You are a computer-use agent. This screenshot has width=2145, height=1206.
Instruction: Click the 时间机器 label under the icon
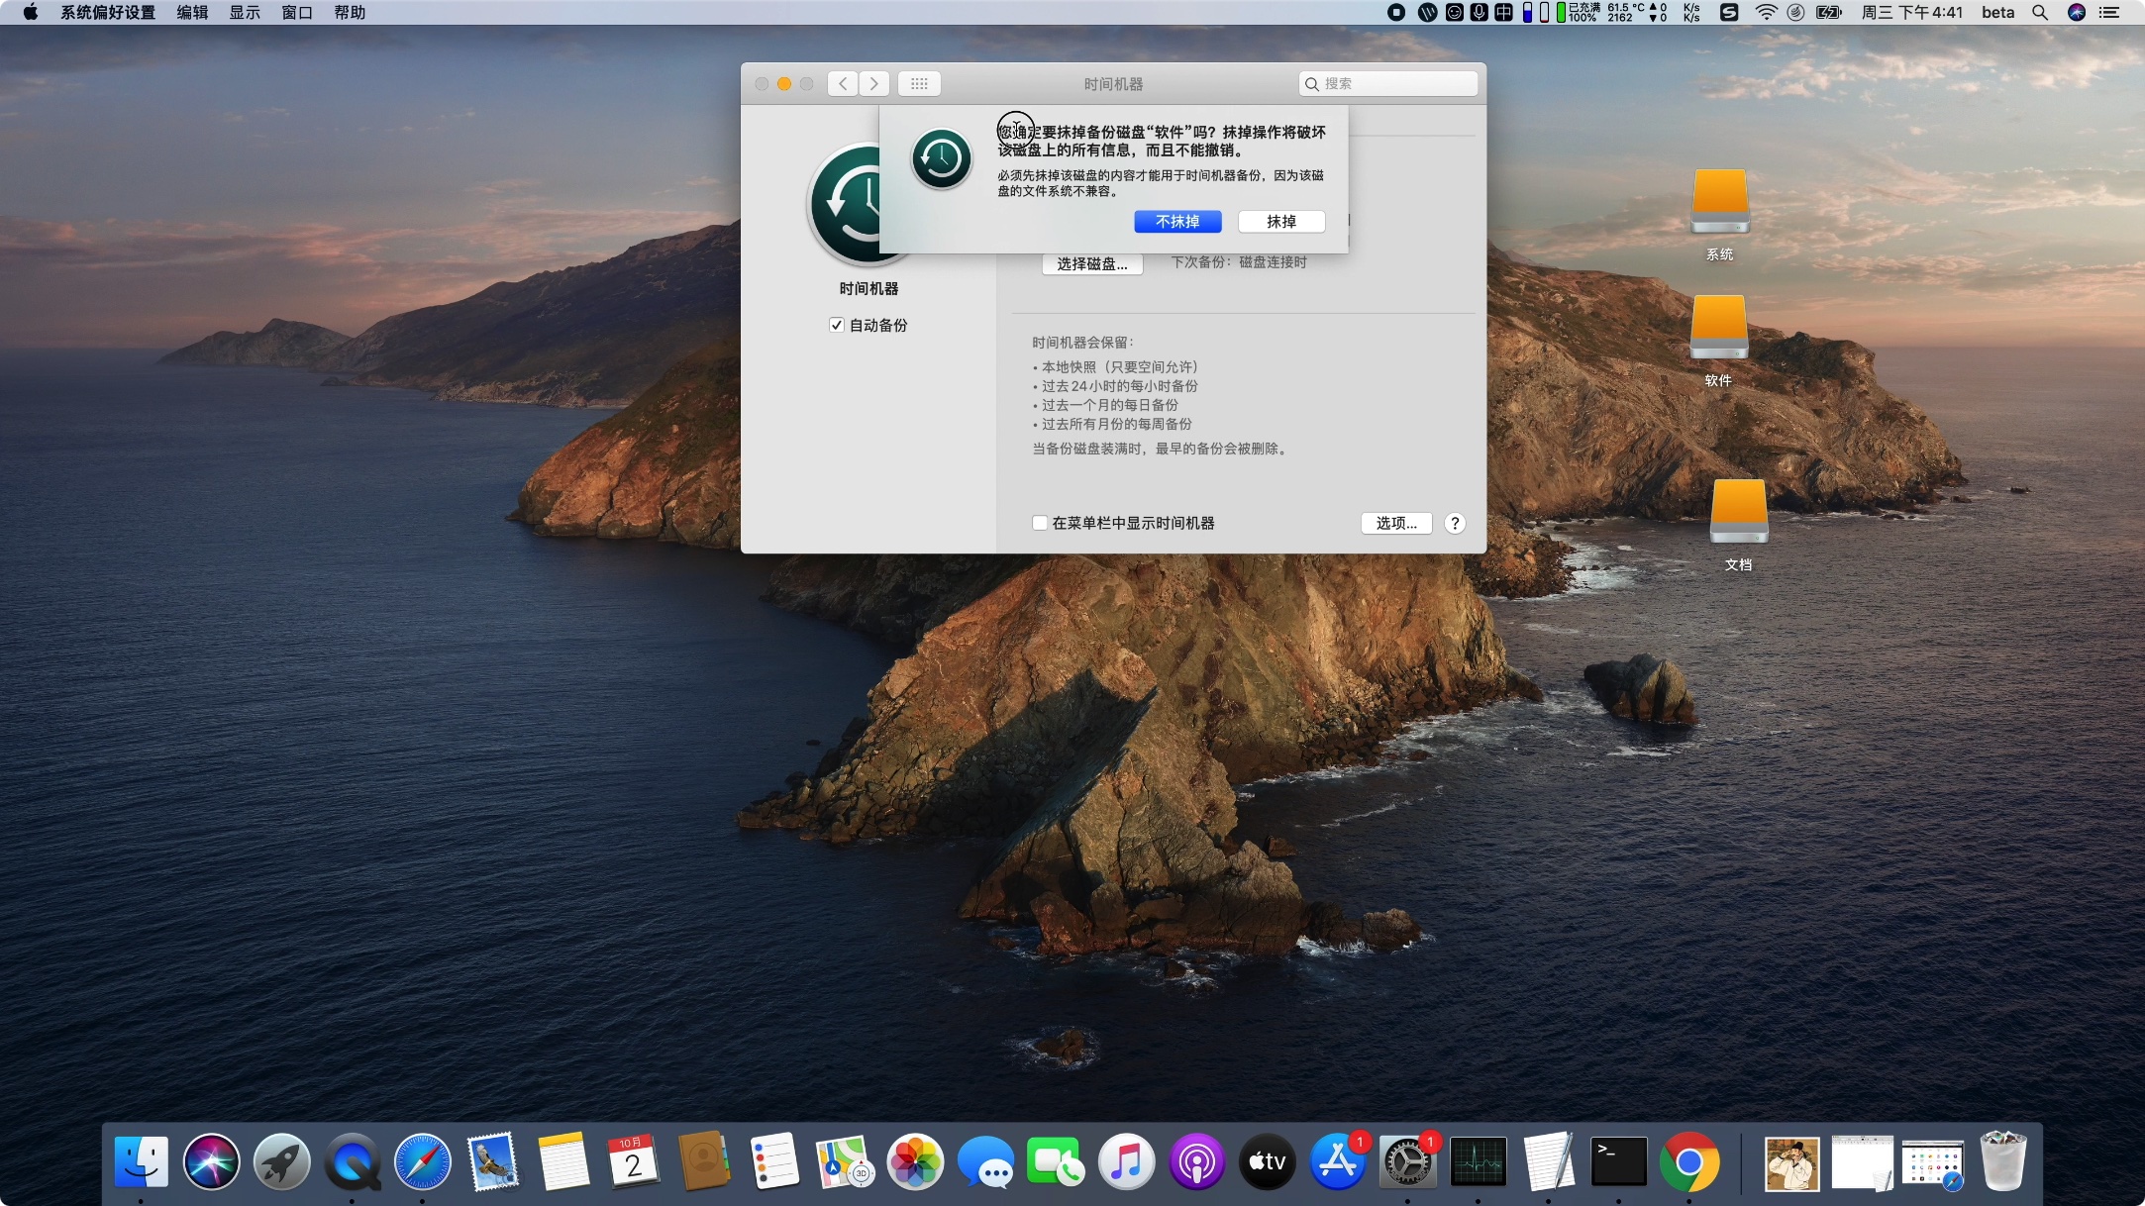coord(868,289)
